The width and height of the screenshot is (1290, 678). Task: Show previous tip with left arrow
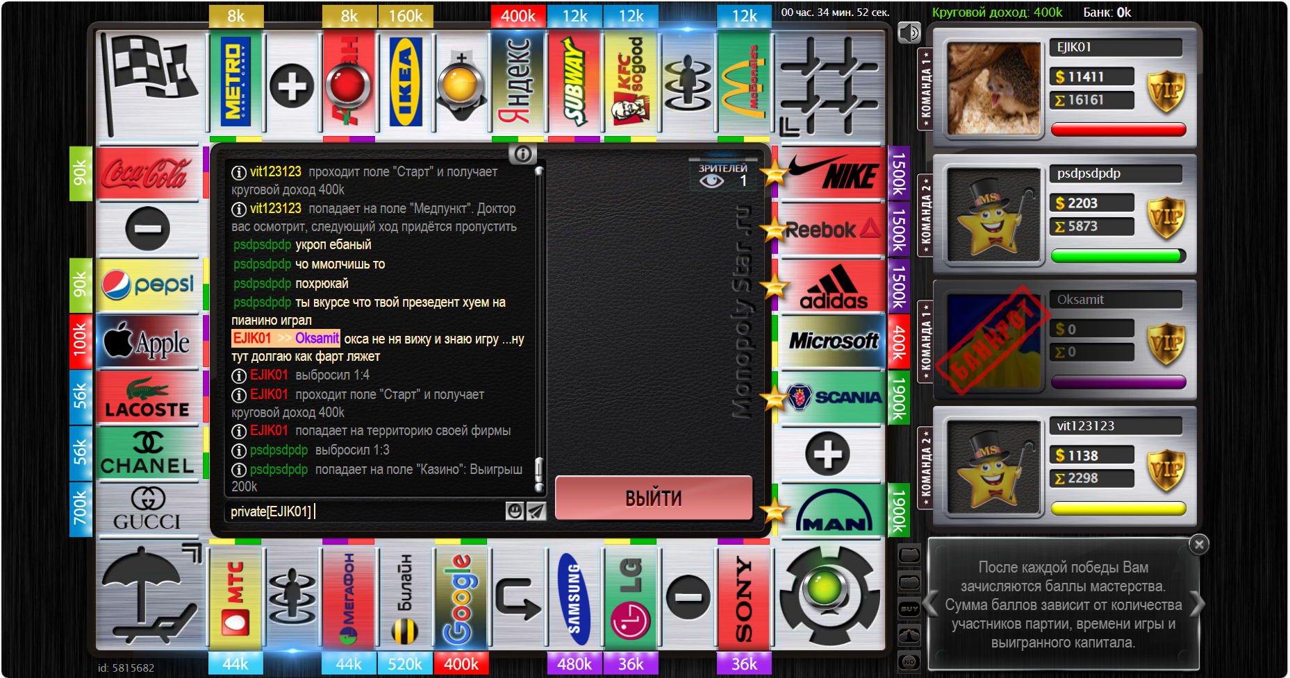tap(931, 603)
